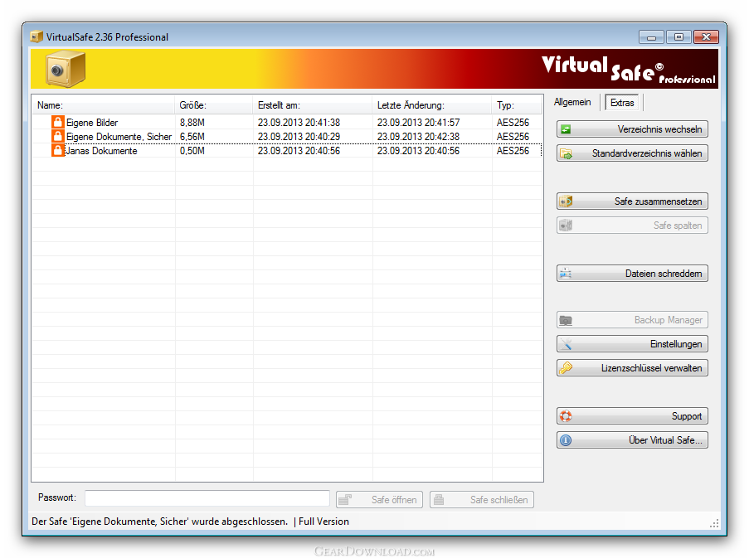Open the Support button
The width and height of the screenshot is (749, 558).
(x=632, y=416)
